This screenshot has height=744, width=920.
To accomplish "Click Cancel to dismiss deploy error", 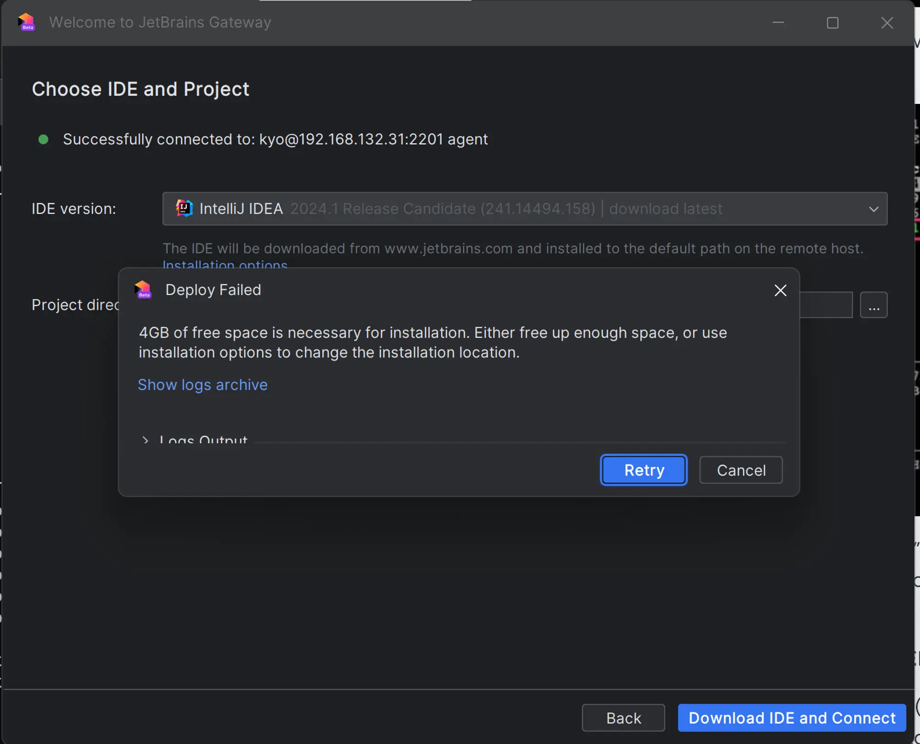I will click(740, 469).
